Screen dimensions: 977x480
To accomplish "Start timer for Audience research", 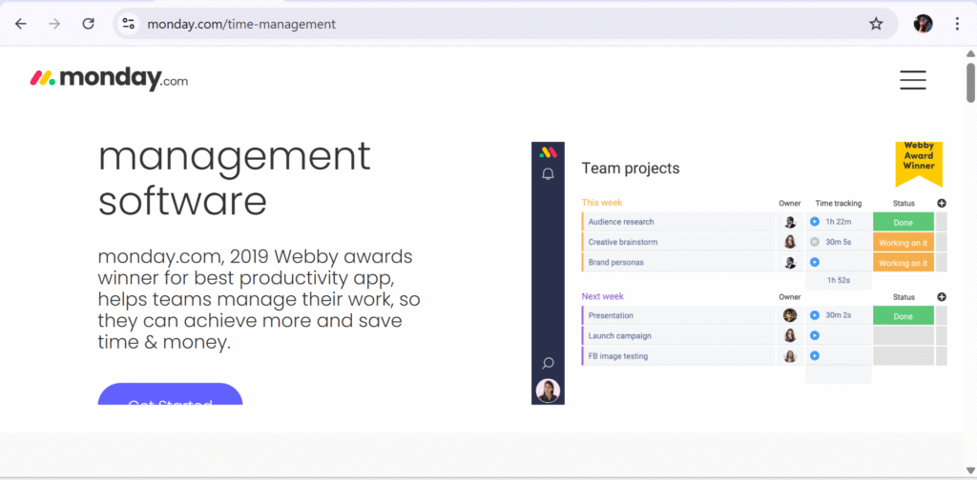I will coord(815,222).
